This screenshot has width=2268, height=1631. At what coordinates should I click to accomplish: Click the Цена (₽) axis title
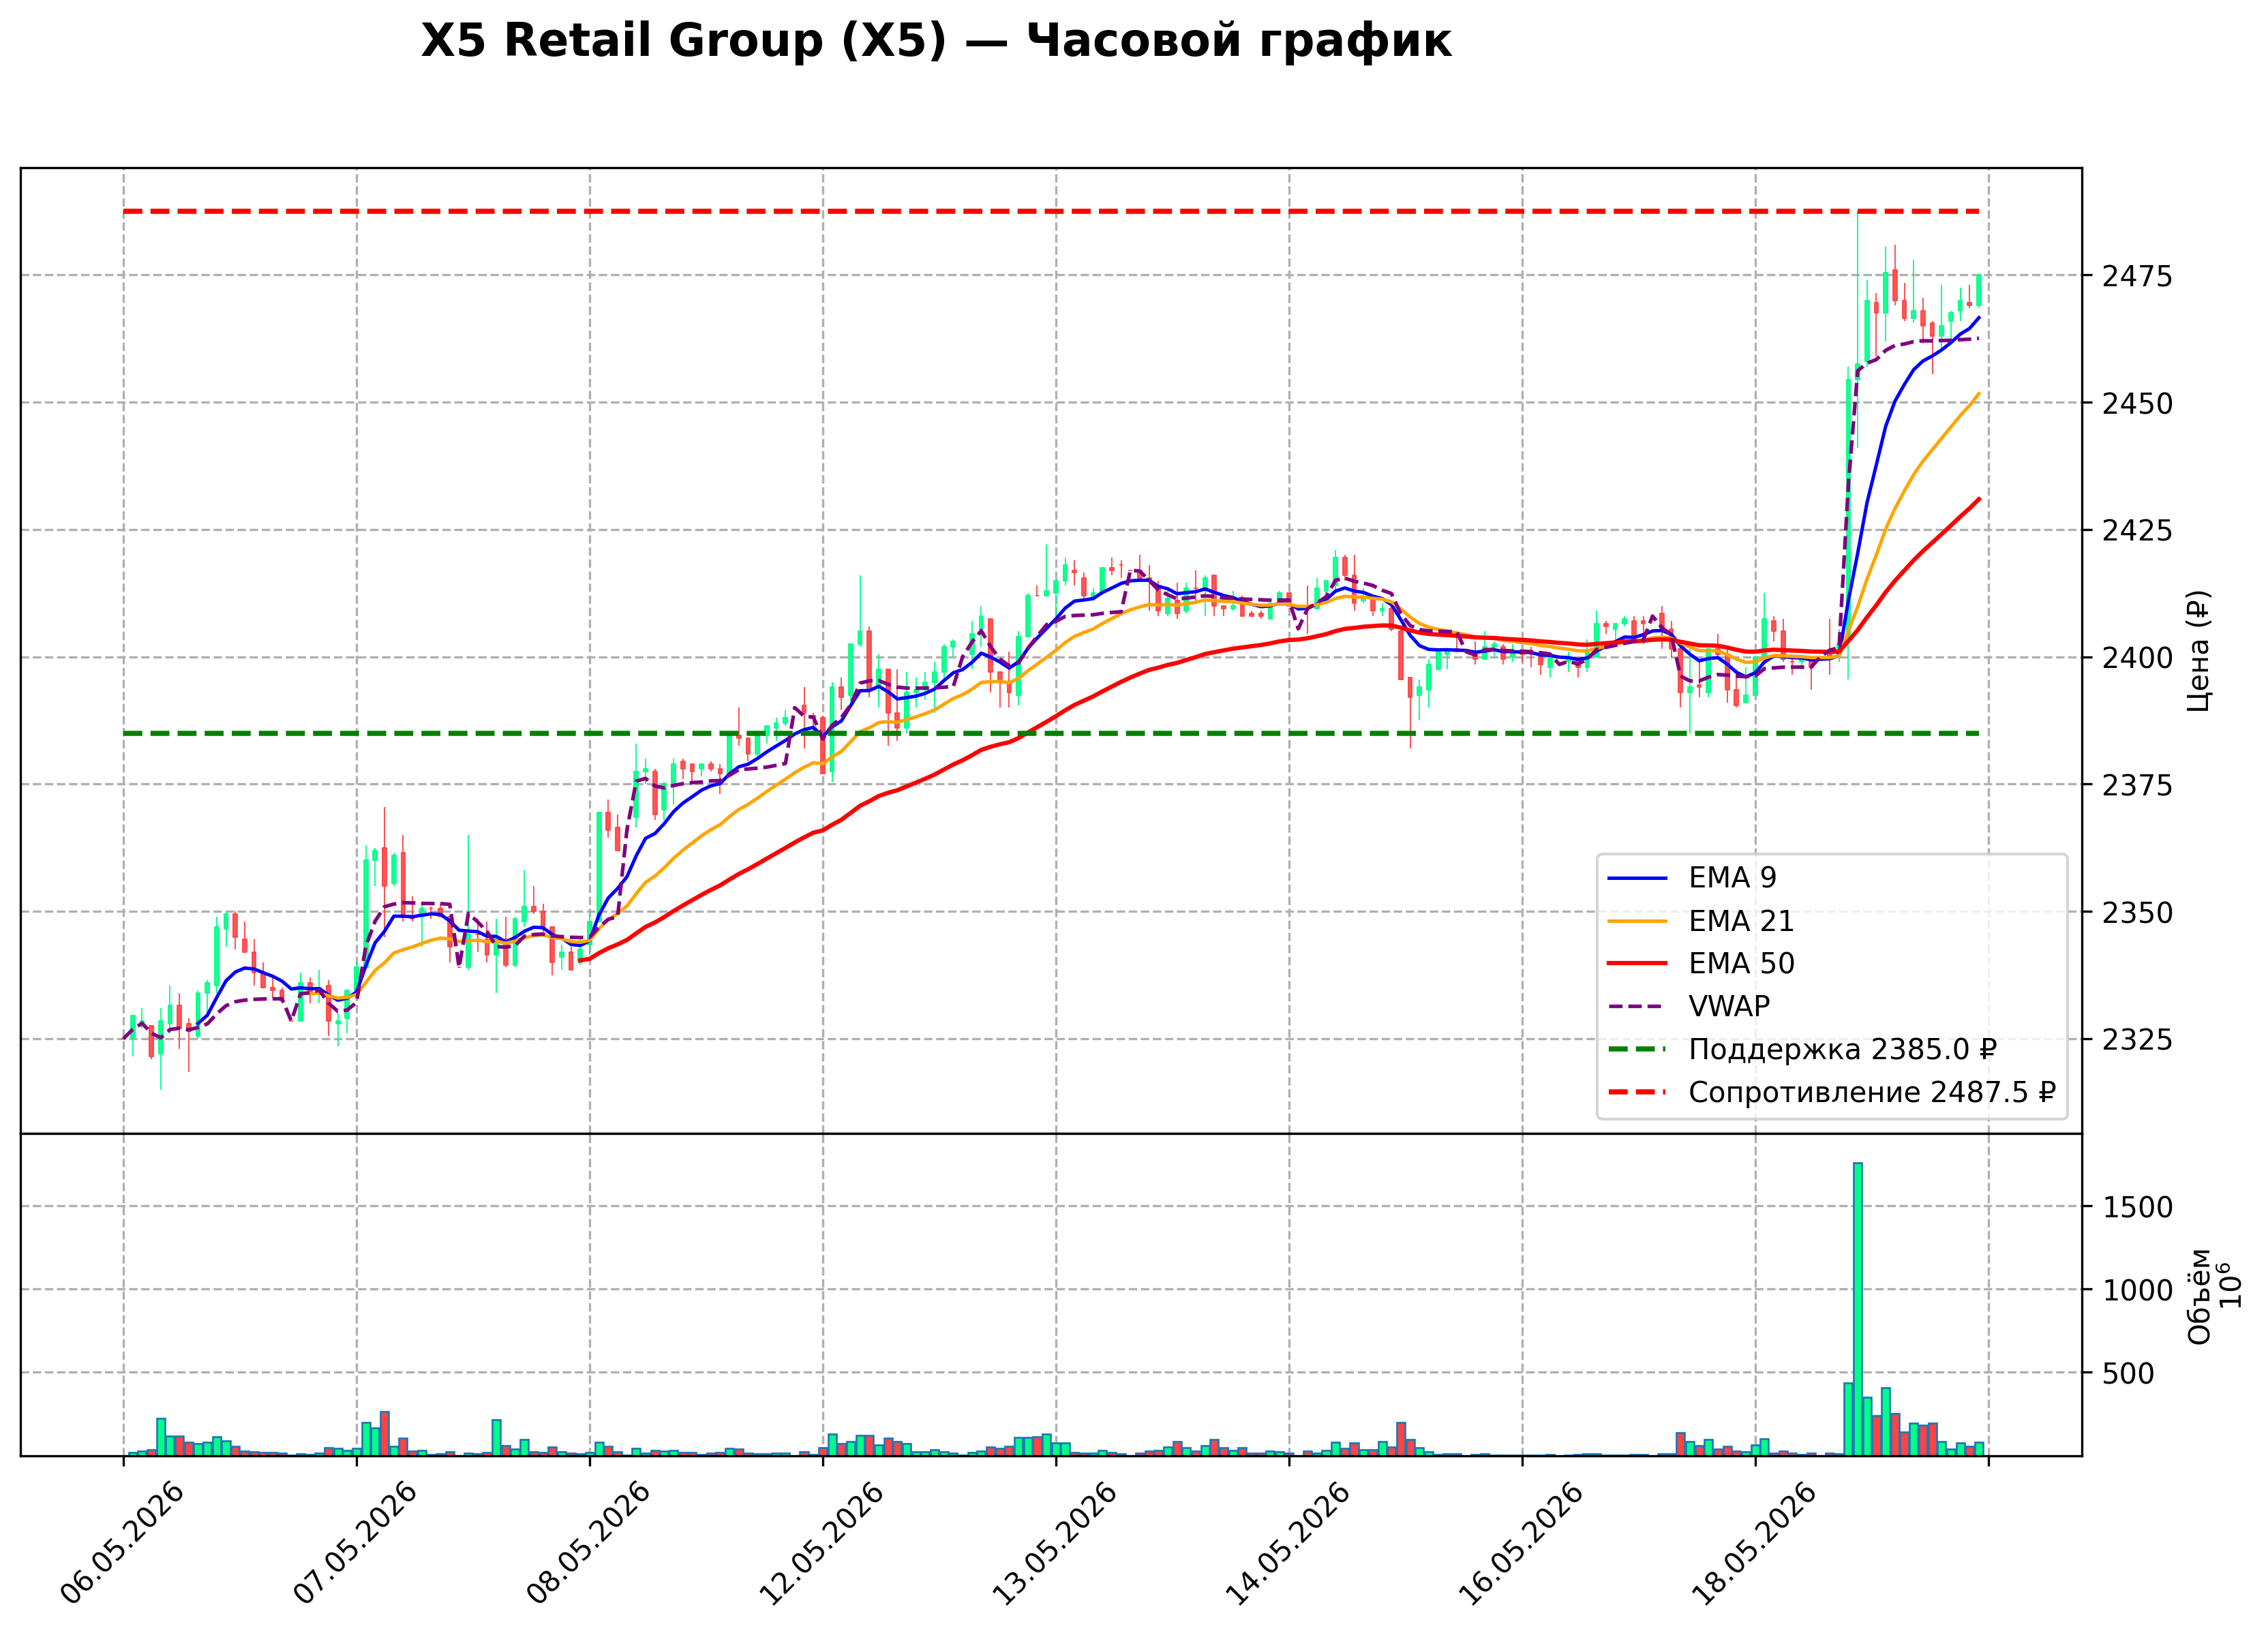pos(2199,651)
